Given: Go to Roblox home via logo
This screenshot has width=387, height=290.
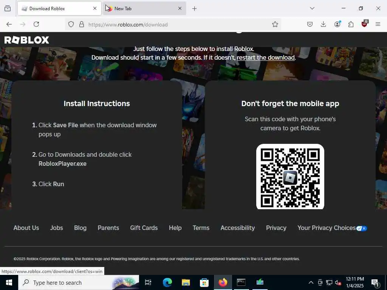Looking at the screenshot, I should pos(27,40).
